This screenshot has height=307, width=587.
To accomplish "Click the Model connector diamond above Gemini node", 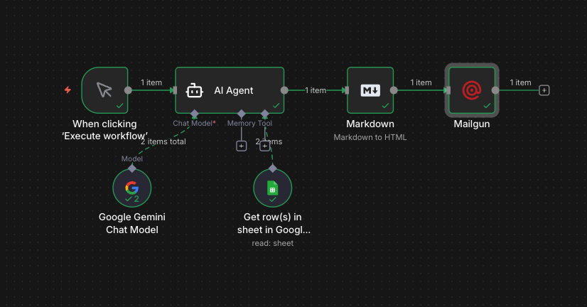I will click(x=132, y=168).
